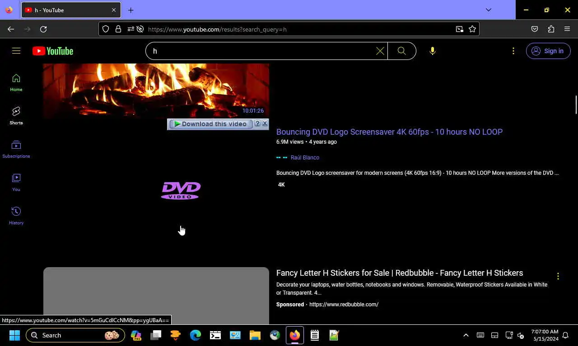Image resolution: width=578 pixels, height=346 pixels.
Task: Open the site permissions icon in address bar
Action: (x=131, y=29)
